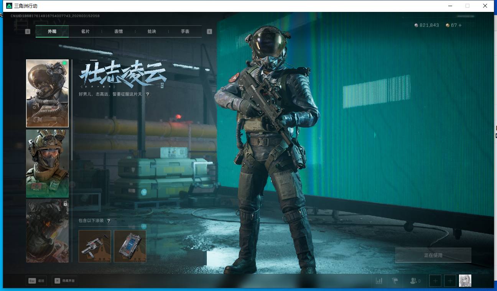Click the second plus team slot
The height and width of the screenshot is (291, 497).
(450, 281)
